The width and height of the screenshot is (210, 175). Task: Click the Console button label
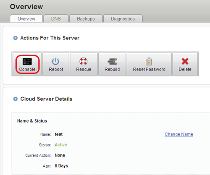point(27,69)
